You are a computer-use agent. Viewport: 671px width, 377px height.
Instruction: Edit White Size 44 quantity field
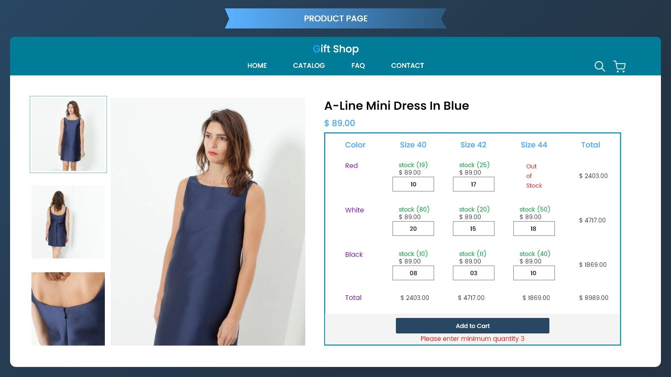534,229
